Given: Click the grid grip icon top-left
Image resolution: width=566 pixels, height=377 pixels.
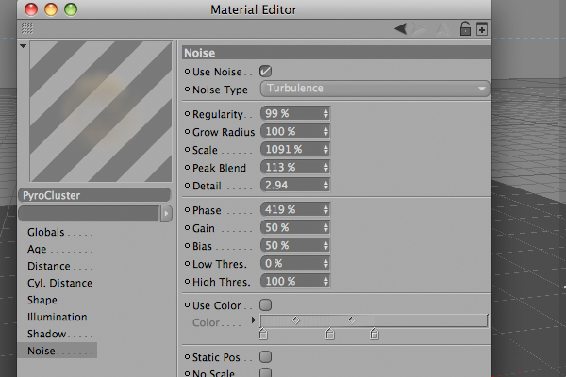Looking at the screenshot, I should click(27, 28).
